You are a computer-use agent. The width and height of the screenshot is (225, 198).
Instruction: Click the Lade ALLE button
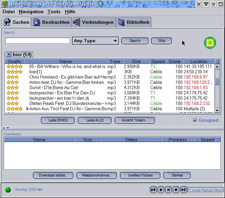(95, 120)
